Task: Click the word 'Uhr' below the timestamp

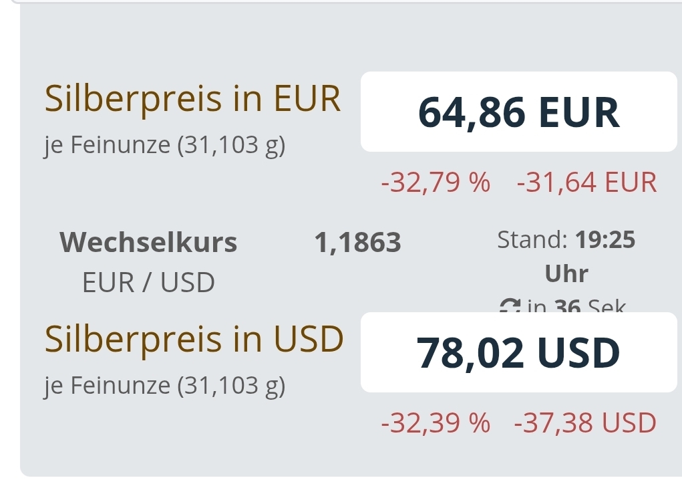Action: 566,273
